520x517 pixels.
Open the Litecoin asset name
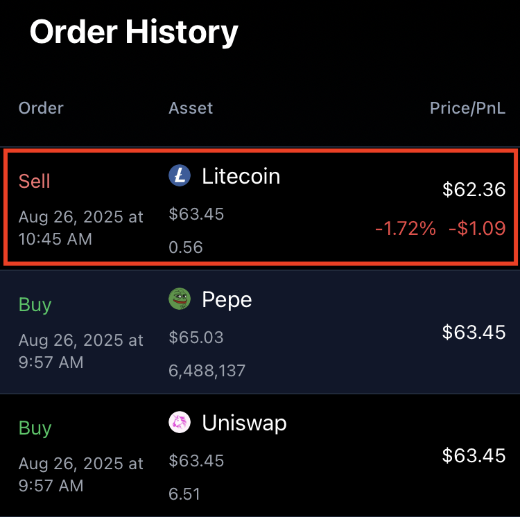(241, 176)
